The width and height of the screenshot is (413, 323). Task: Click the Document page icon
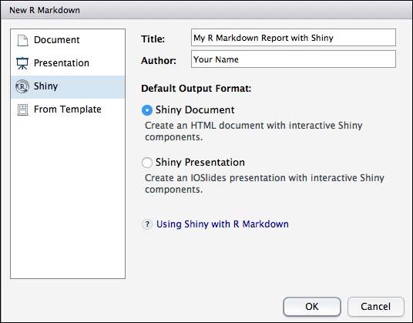pyautogui.click(x=22, y=40)
